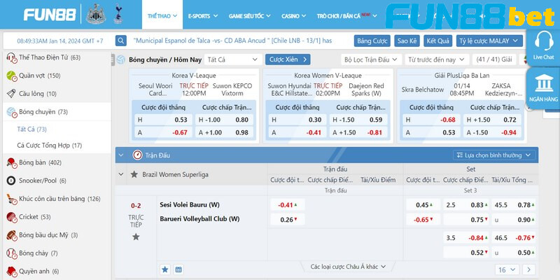560x280 pixels.
Task: Click the Trận Đấu clock icon
Action: (137, 155)
